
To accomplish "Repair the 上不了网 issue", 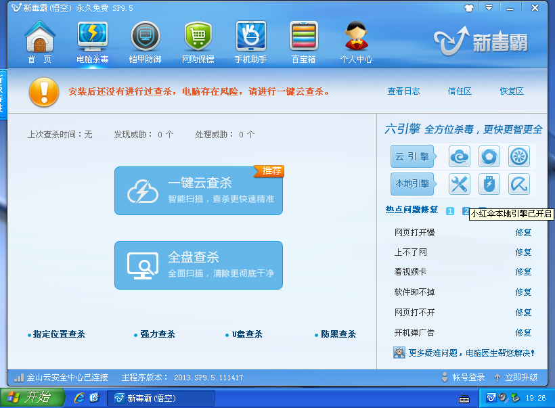I will point(523,252).
